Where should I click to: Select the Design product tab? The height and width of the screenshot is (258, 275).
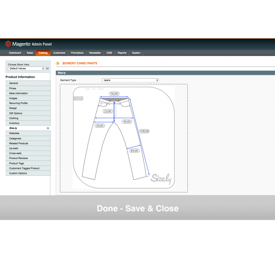(28, 108)
